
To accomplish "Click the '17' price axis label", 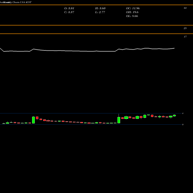I will 185,37.
